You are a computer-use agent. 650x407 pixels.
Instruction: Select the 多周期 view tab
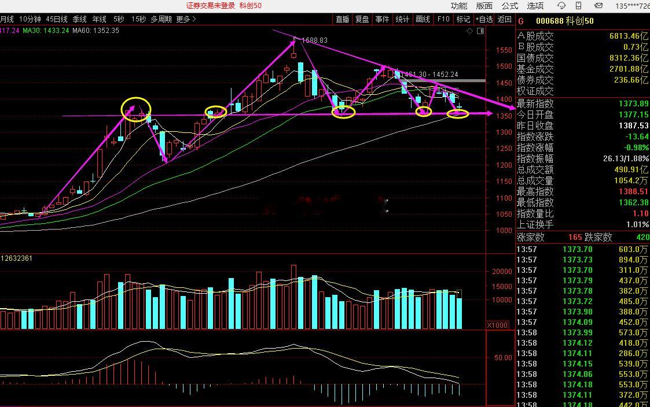click(161, 19)
